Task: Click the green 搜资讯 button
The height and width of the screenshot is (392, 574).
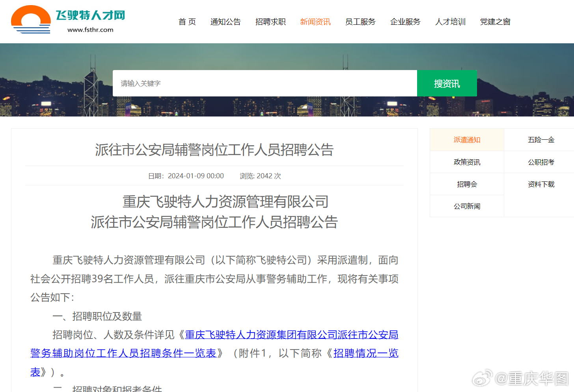Action: 447,83
